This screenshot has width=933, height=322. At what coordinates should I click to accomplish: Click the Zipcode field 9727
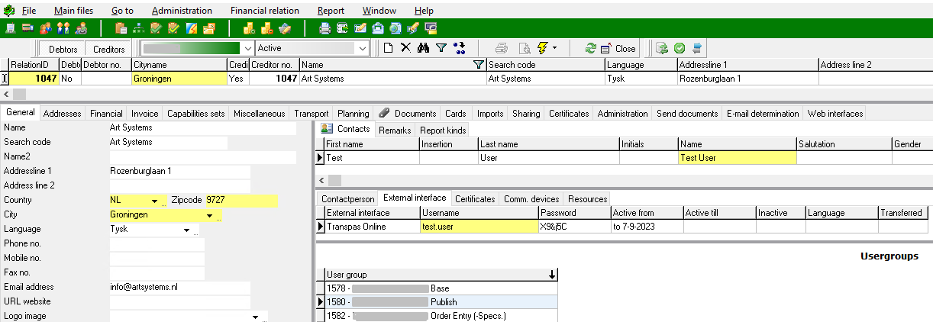click(241, 201)
